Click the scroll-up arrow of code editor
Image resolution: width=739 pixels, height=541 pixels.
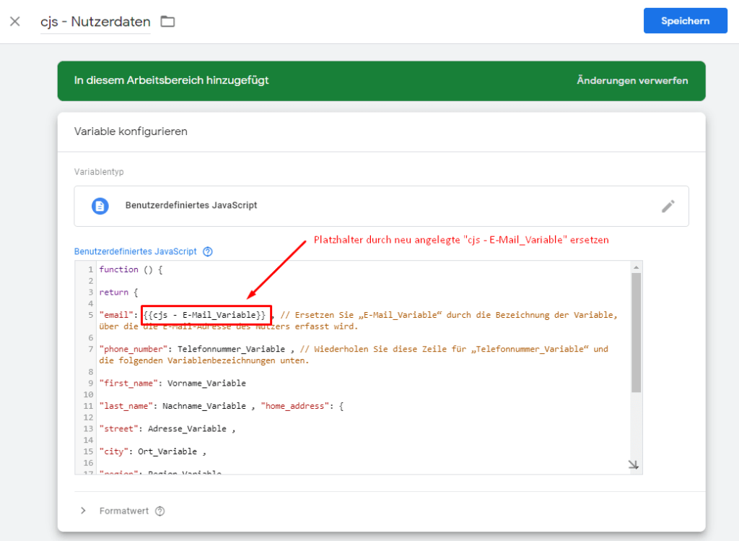637,267
